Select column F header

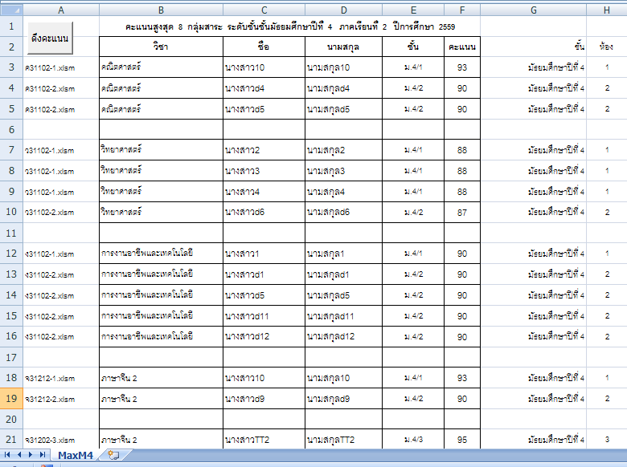tap(461, 10)
